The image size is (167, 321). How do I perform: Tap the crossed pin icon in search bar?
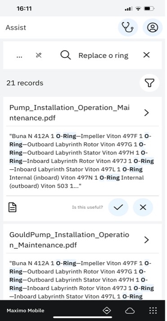click(39, 55)
